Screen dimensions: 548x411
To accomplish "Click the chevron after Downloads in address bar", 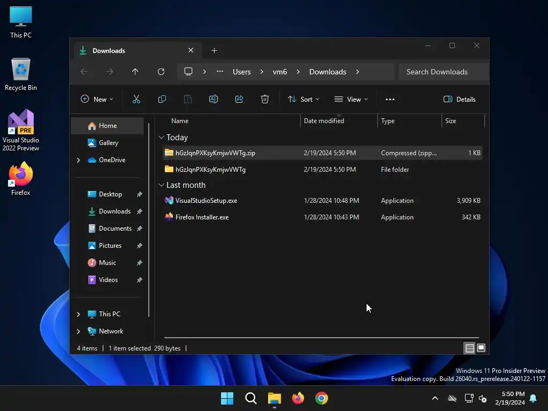I will coord(357,72).
